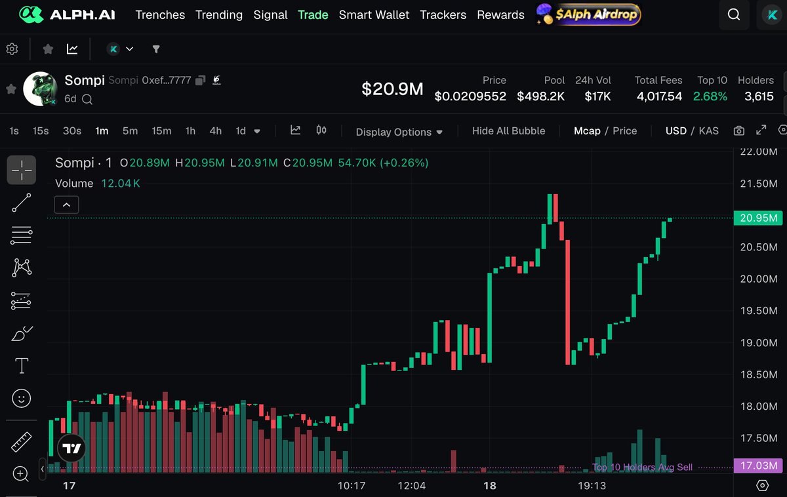Click the Top 10 value 2.68%
The width and height of the screenshot is (787, 497).
point(710,96)
